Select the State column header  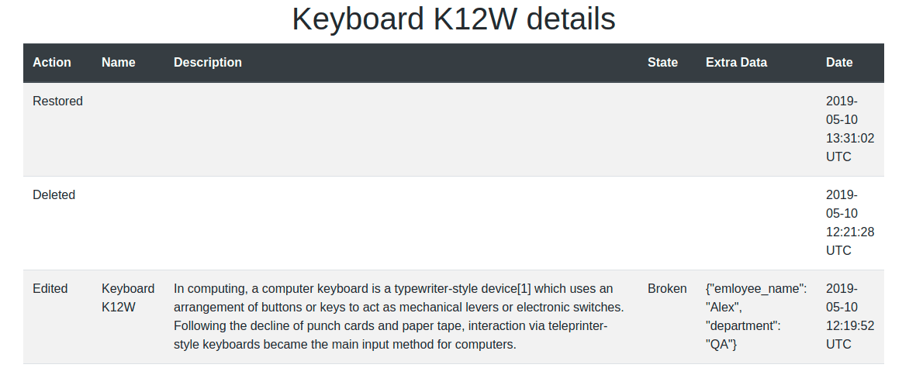tap(662, 63)
